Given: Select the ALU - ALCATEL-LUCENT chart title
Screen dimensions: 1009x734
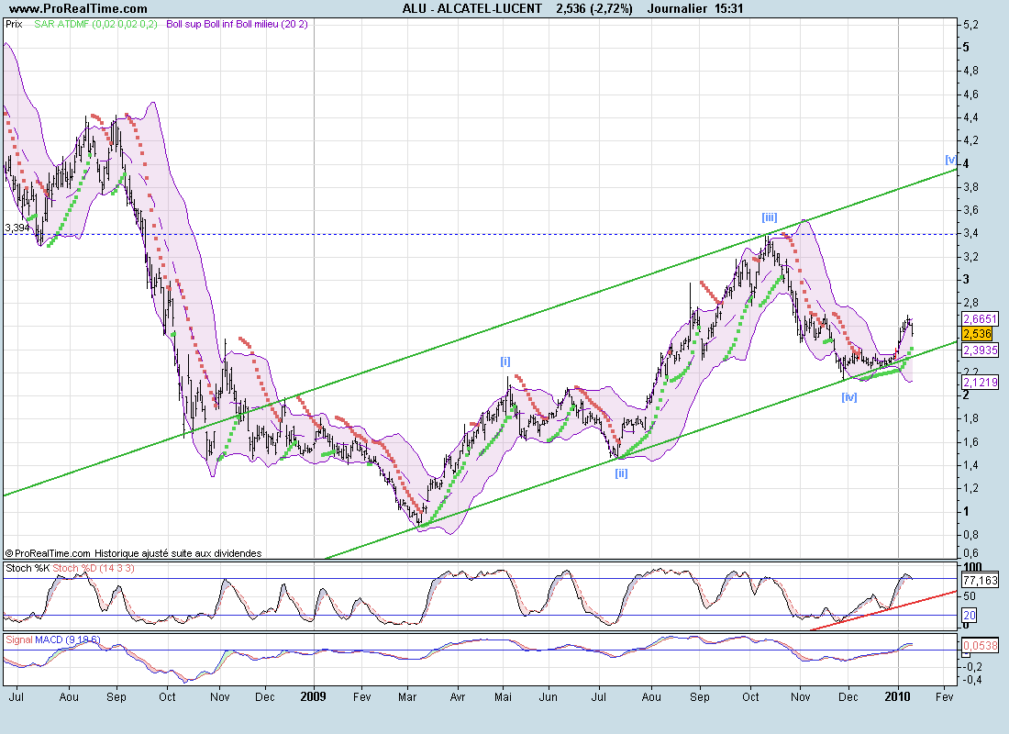Looking at the screenshot, I should (x=471, y=8).
